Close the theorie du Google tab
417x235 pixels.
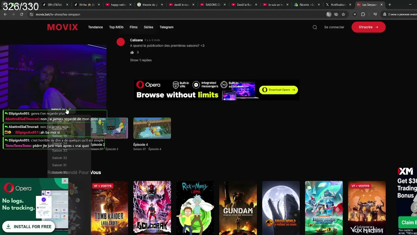[162, 5]
